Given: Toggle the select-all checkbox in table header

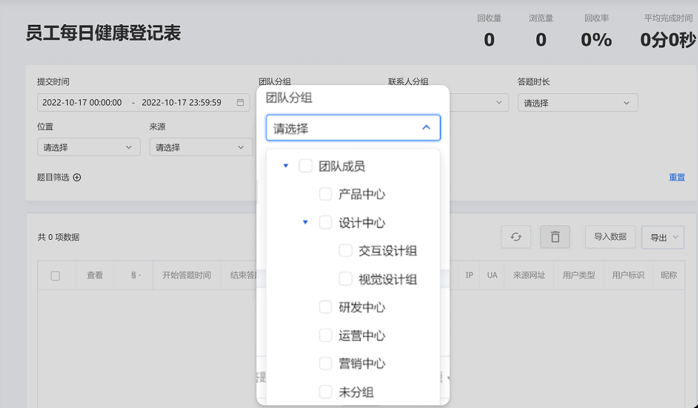Looking at the screenshot, I should [55, 276].
